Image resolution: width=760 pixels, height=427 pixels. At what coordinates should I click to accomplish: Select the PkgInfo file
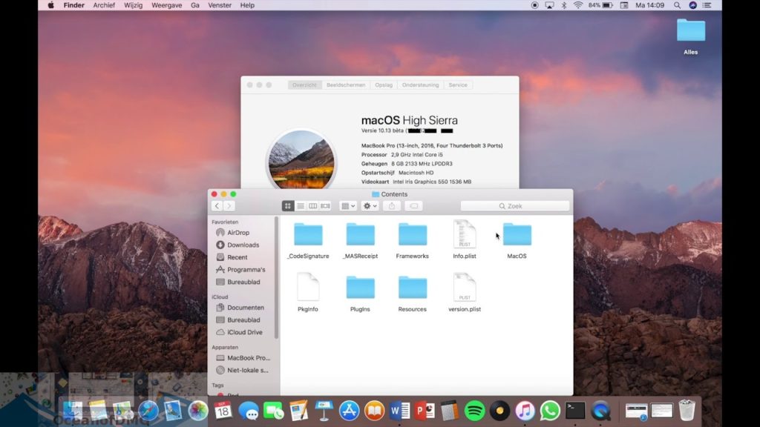[308, 293]
